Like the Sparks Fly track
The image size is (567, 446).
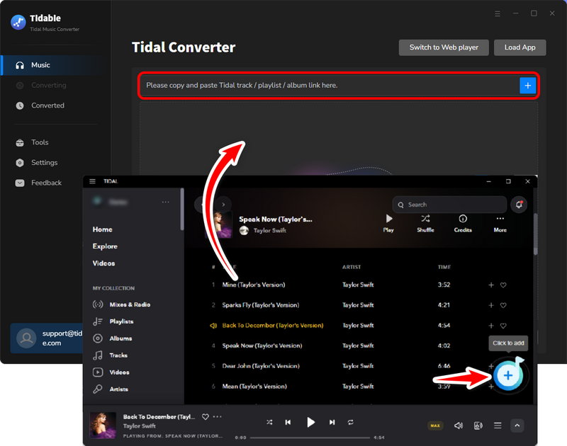click(503, 305)
